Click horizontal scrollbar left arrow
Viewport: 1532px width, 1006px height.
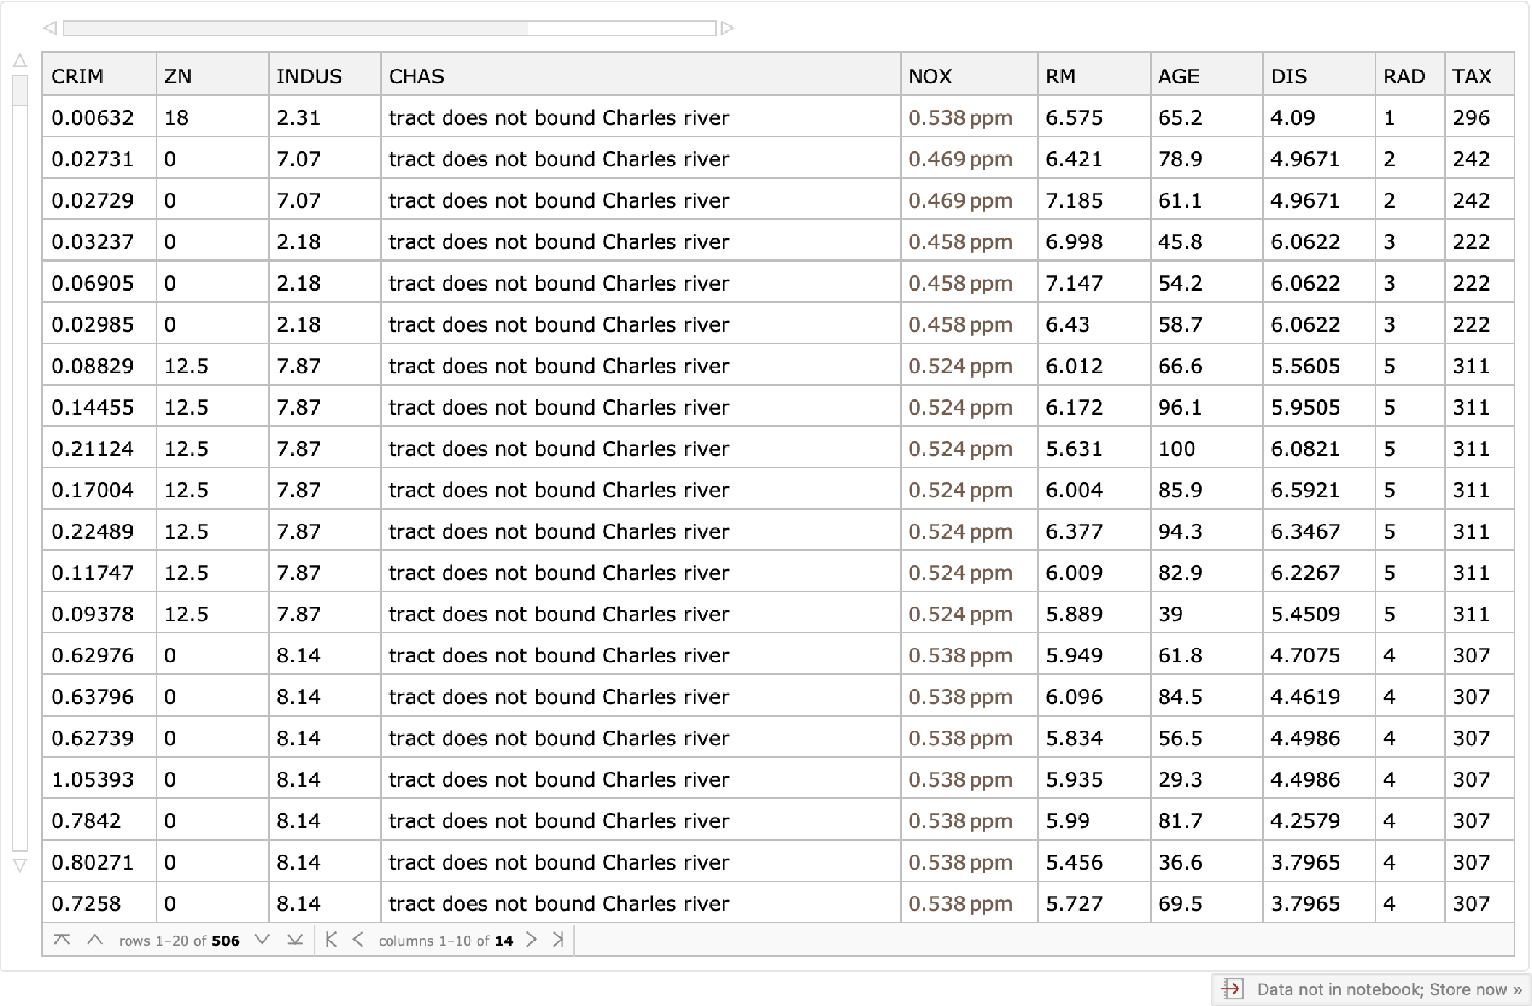tap(49, 28)
